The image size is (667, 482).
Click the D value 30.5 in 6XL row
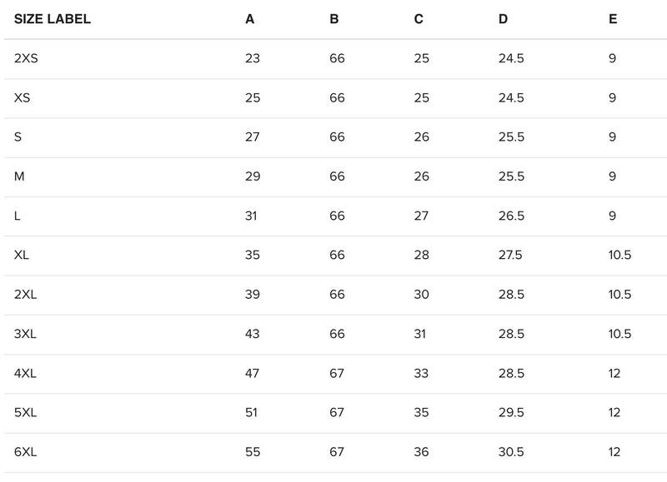(511, 453)
